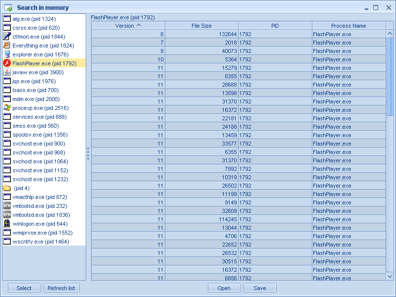Click the svchost.exe pid 900 icon

[x=7, y=144]
